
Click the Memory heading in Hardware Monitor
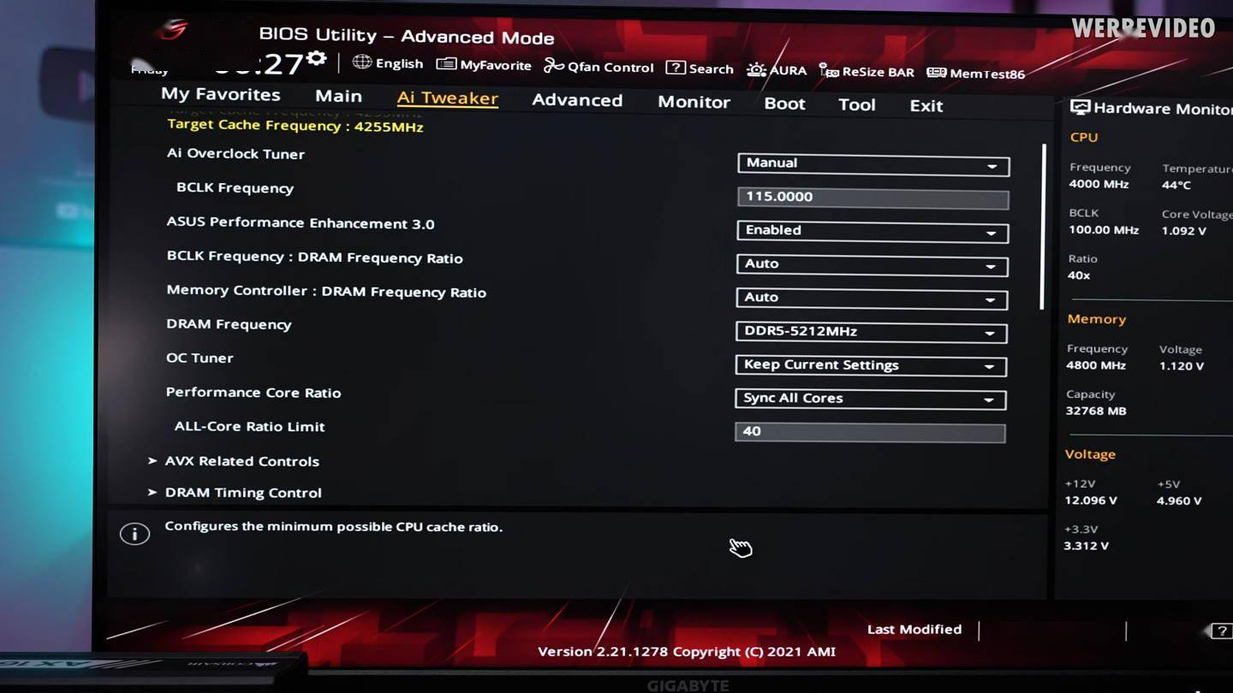1097,319
